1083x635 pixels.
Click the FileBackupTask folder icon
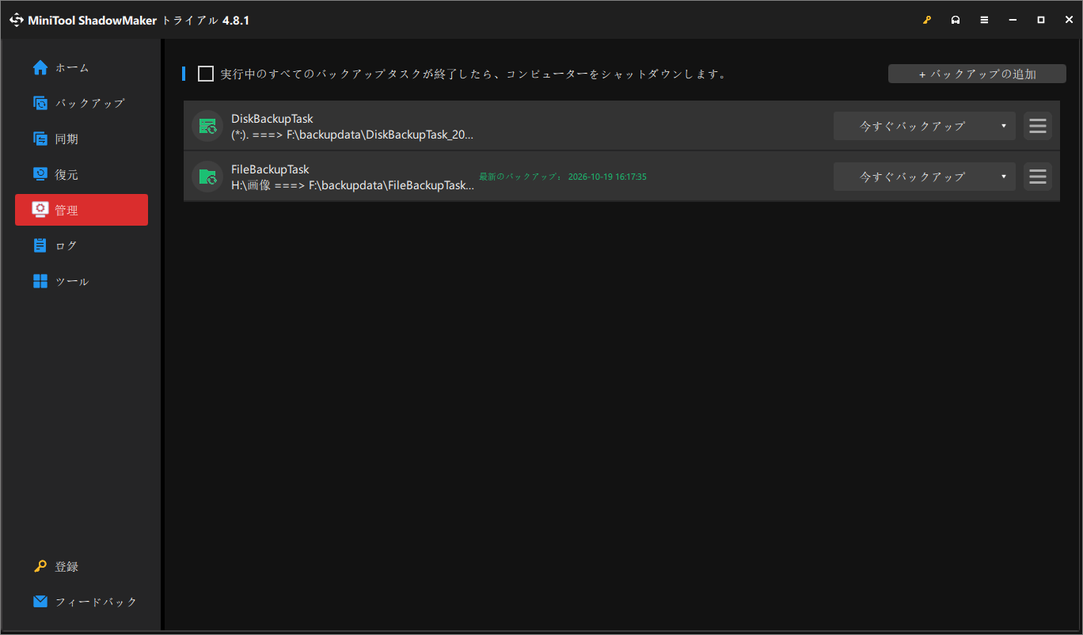(x=207, y=177)
